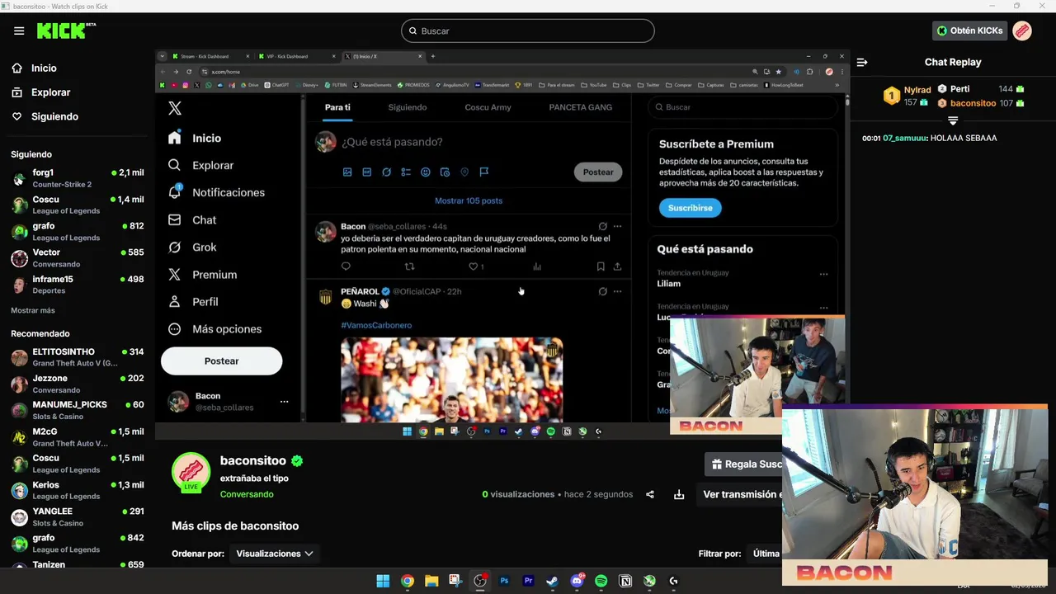
Task: Focus the Kick Buscar search field
Action: click(528, 31)
